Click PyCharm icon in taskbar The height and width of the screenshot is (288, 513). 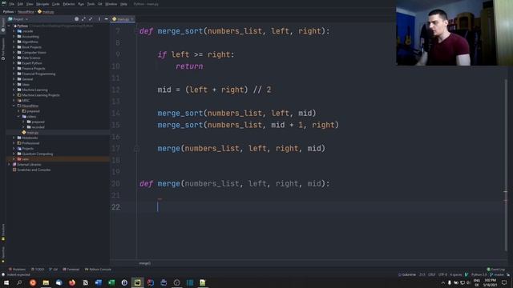tap(137, 282)
